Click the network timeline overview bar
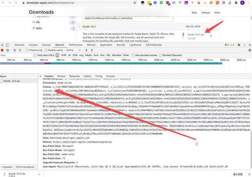This screenshot has height=177, width=252. (111, 63)
